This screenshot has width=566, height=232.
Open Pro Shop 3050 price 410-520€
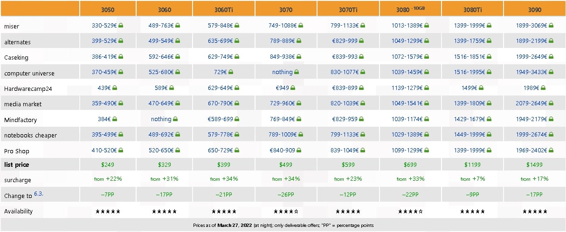[x=104, y=151]
